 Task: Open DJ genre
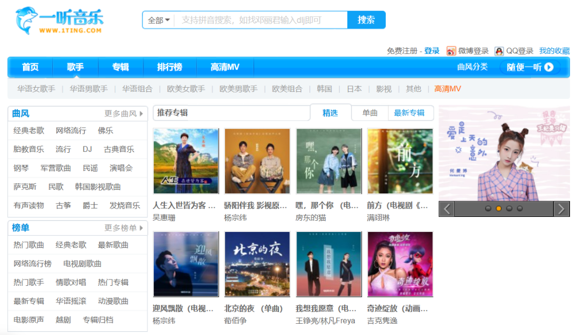(87, 149)
